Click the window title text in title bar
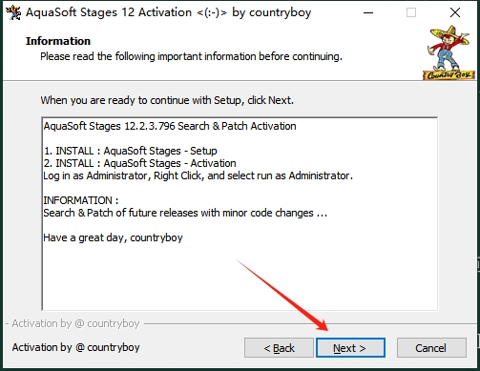Image resolution: width=480 pixels, height=371 pixels. pos(168,12)
